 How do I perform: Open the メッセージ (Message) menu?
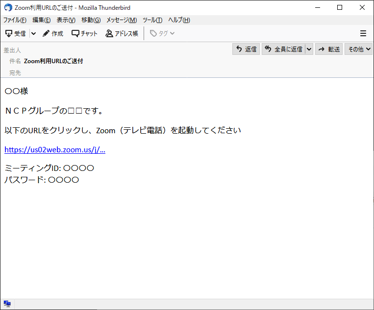(122, 20)
